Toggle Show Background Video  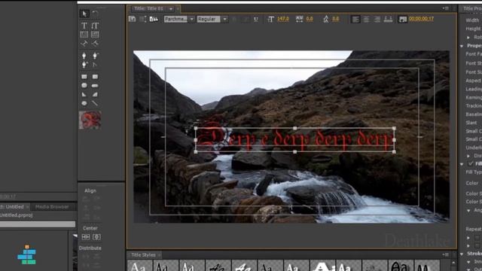tap(402, 19)
